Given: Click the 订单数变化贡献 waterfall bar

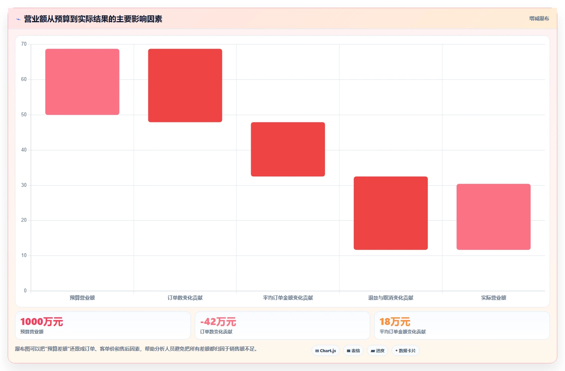Looking at the screenshot, I should [x=185, y=86].
